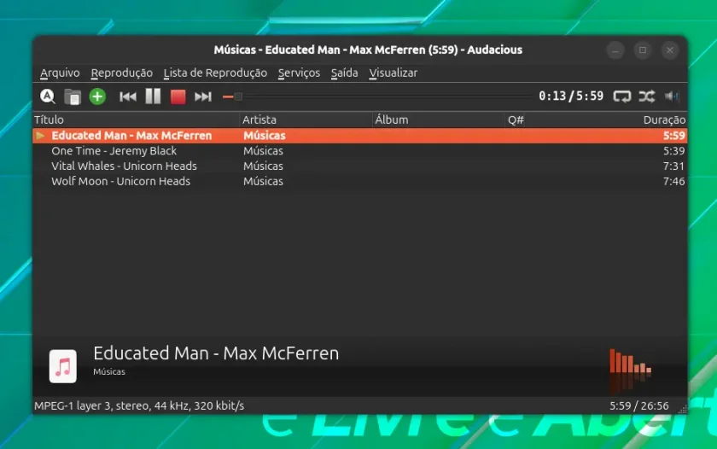Click the green add files icon
Viewport: 717px width, 449px height.
pos(97,96)
